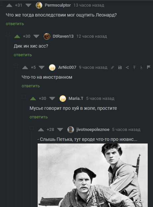Upvote Permsculptor's comment
Image resolution: width=153 pixels, height=207 pixels.
point(9,5)
